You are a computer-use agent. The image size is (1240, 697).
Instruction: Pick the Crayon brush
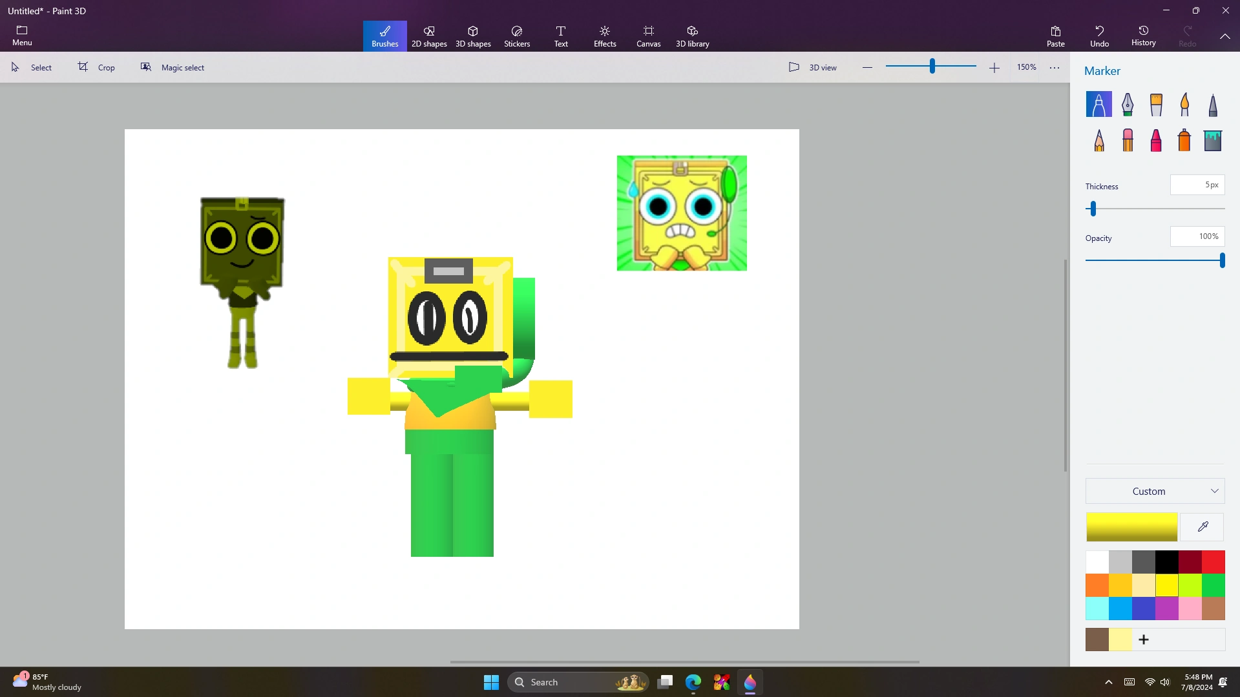click(1156, 140)
